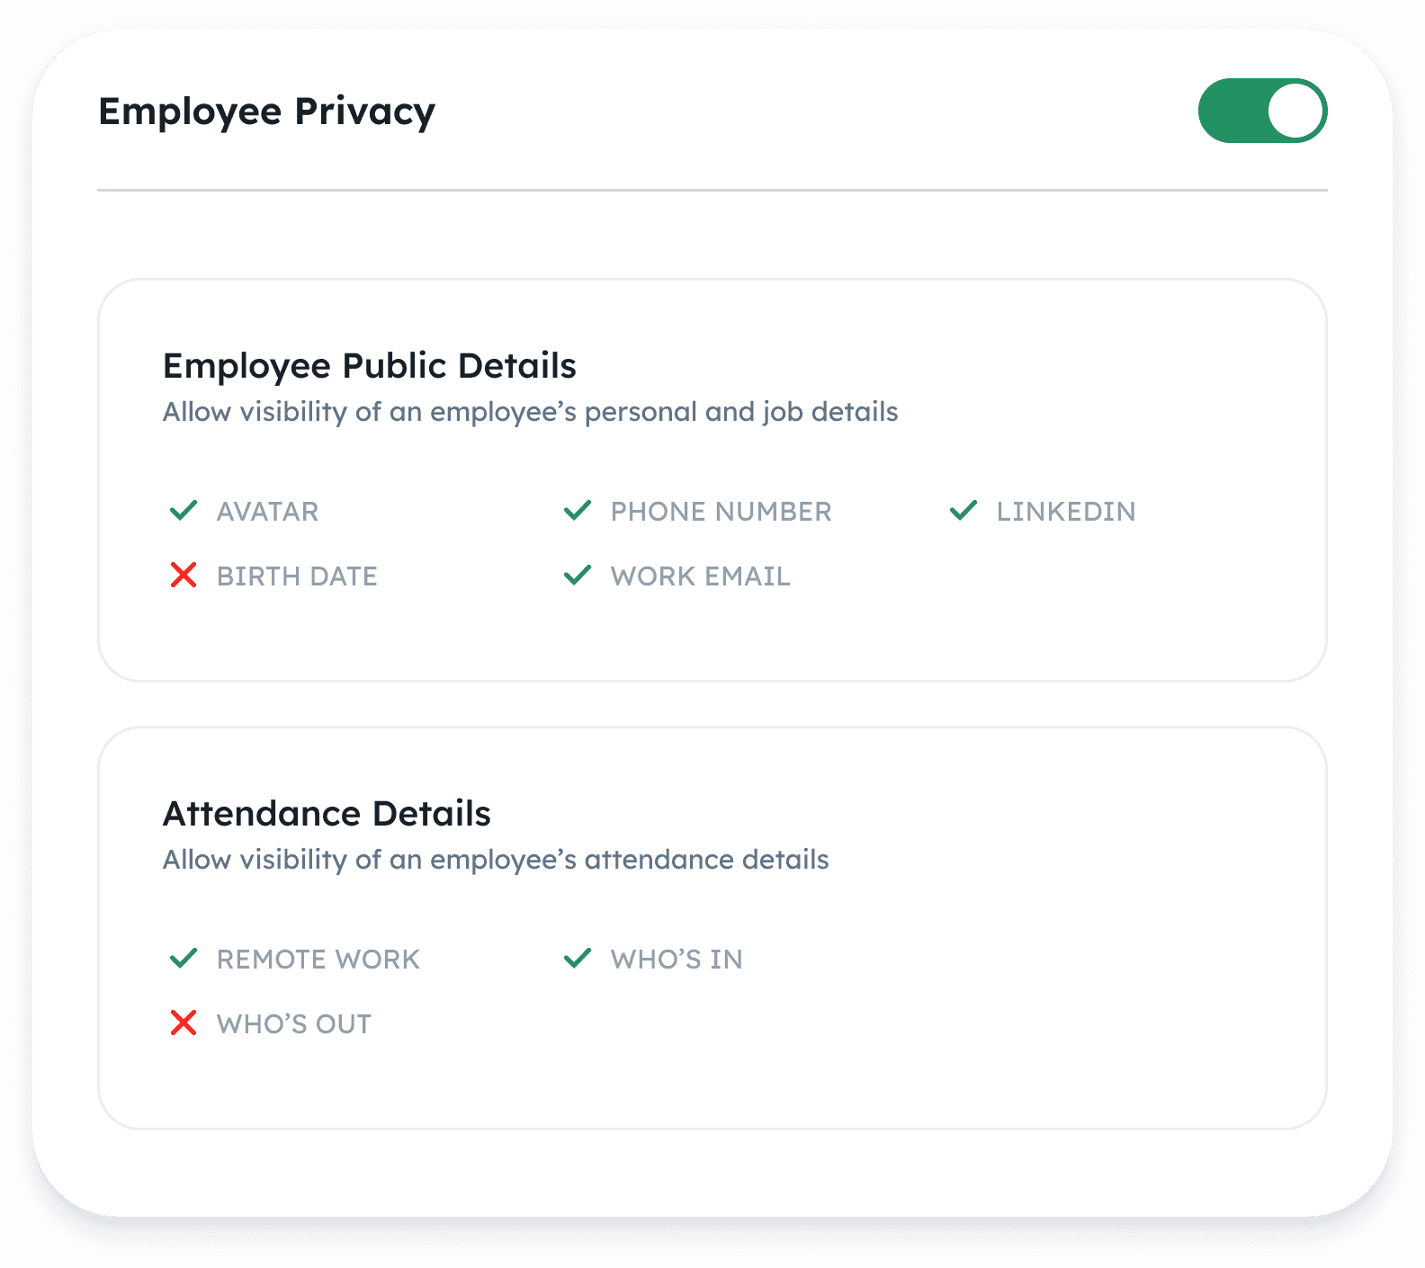The height and width of the screenshot is (1268, 1425).
Task: Toggle the Employee Privacy switch
Action: [x=1262, y=111]
